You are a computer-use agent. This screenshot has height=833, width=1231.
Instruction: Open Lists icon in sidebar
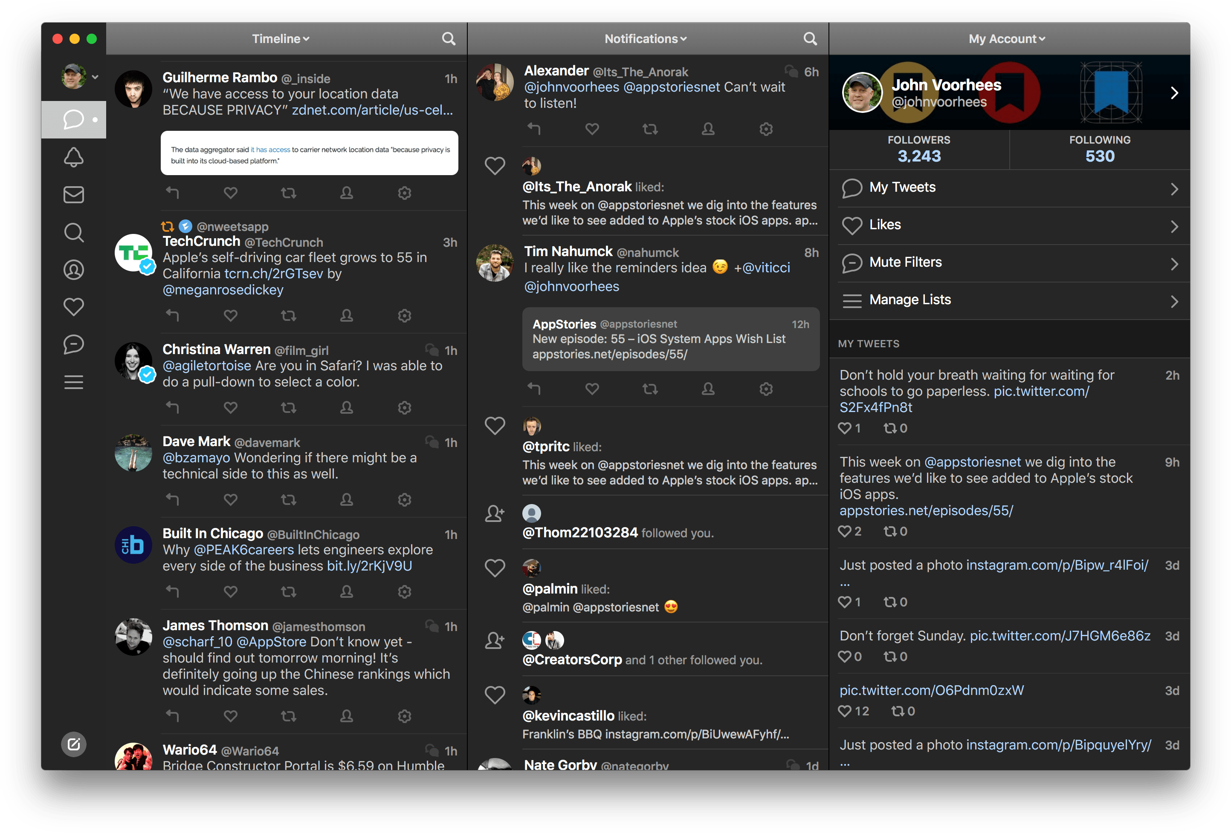74,382
